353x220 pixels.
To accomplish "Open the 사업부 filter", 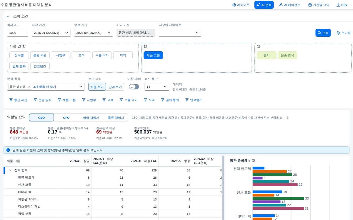I will [x=89, y=100].
